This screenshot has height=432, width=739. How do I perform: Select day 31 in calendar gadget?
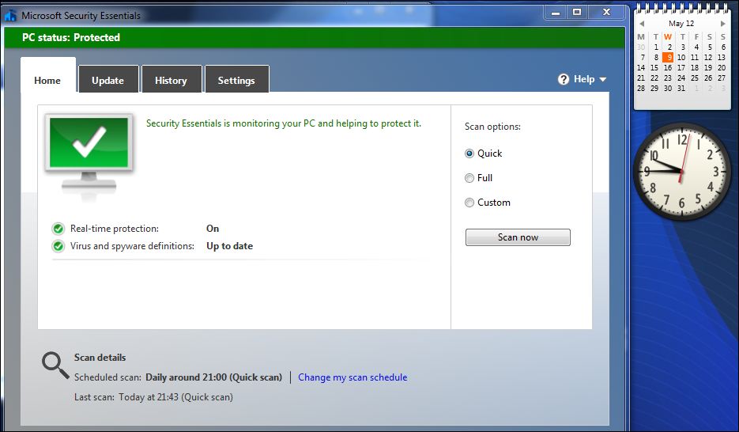[x=681, y=88]
